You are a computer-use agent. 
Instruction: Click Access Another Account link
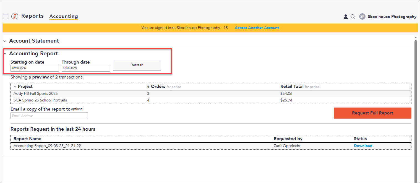tap(257, 28)
